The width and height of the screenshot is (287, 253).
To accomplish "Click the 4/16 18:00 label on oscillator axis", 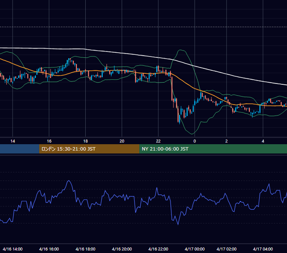I will point(86,249).
